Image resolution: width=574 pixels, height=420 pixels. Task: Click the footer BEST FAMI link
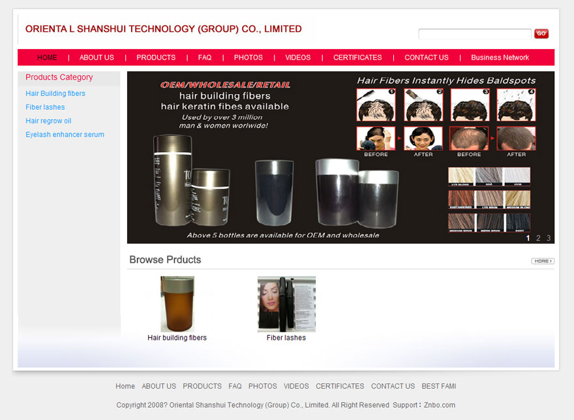click(438, 386)
